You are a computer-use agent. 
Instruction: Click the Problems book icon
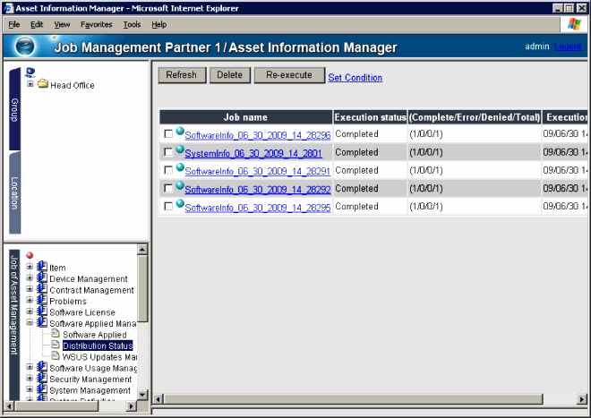42,301
